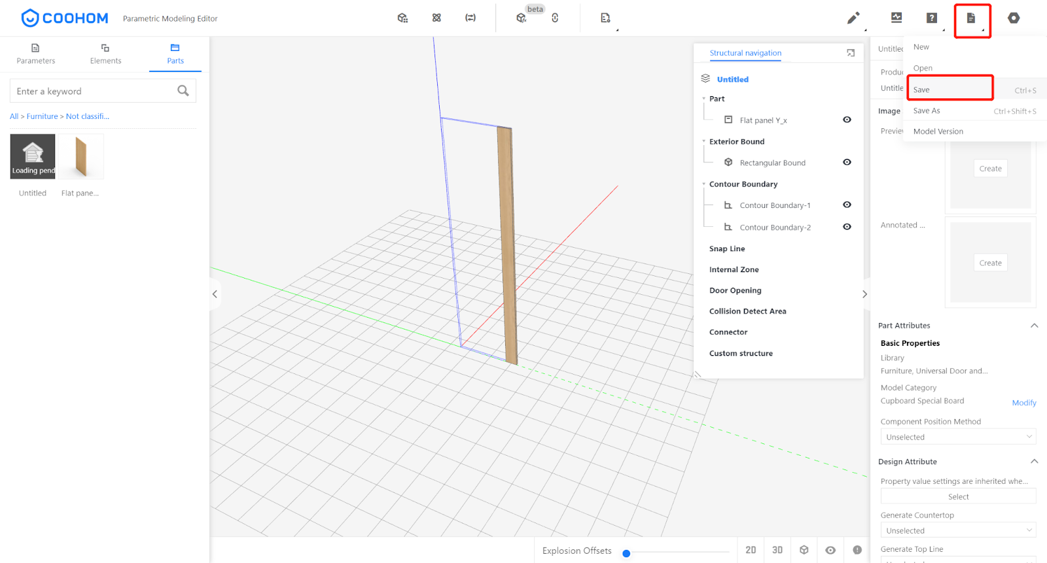This screenshot has height=563, width=1047.
Task: Pop out the Structural navigation panel
Action: coord(851,53)
